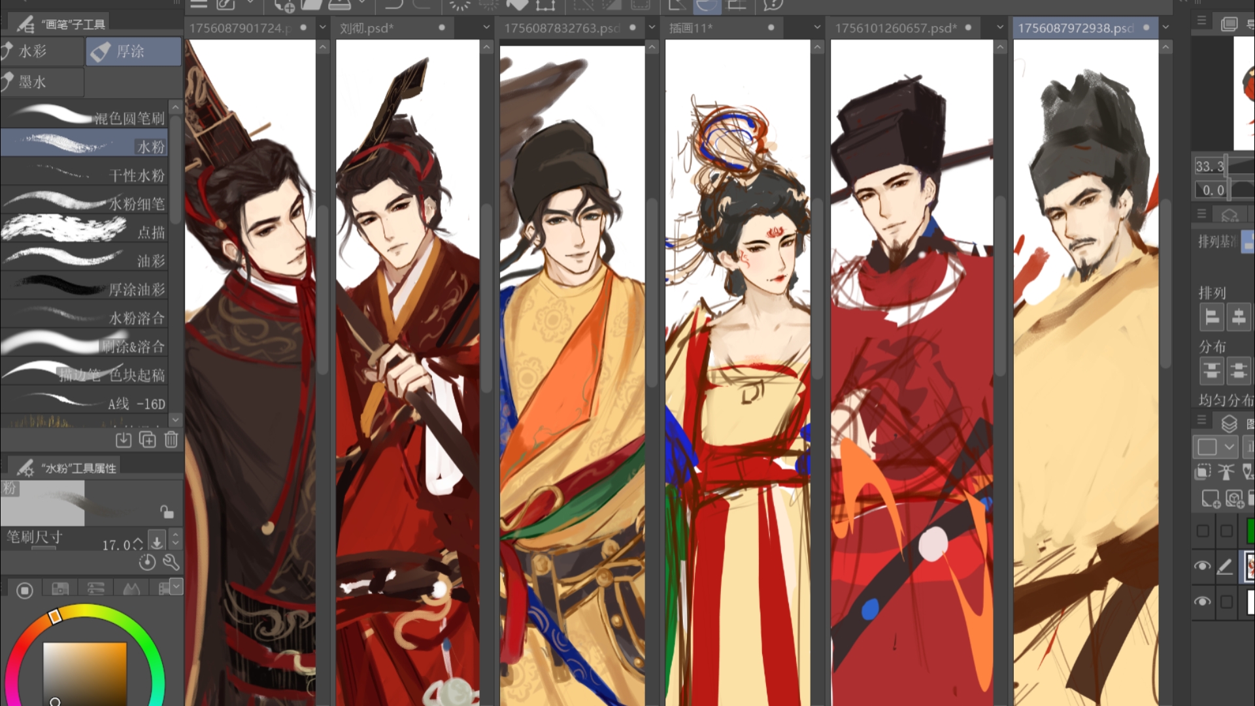Select the 墨水 sub tool group
Image resolution: width=1255 pixels, height=706 pixels.
coord(42,82)
